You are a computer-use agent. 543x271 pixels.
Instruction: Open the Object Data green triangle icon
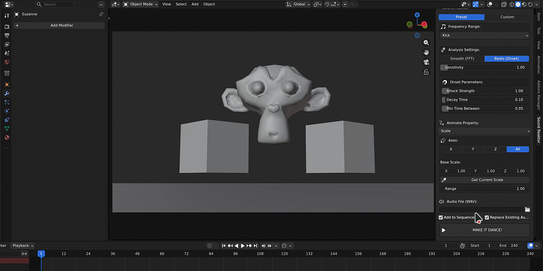pos(7,129)
